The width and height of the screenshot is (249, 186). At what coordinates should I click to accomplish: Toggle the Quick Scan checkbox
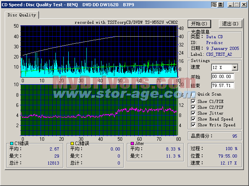(193, 94)
